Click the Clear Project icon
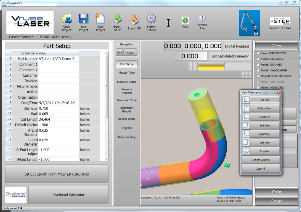Viewport: 301px width, 212px height. point(100,19)
